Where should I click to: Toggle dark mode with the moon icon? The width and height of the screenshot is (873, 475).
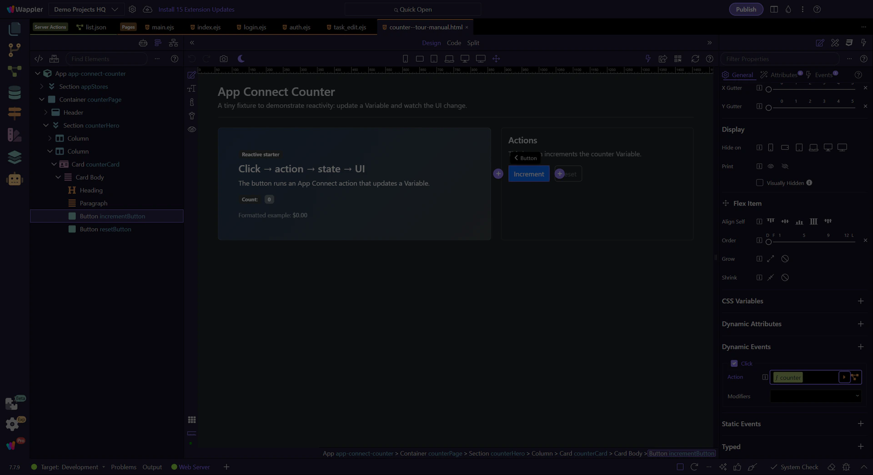point(241,59)
